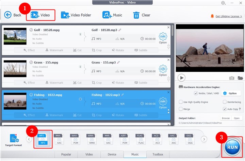Move Golf item down with arrow

[x=168, y=48]
